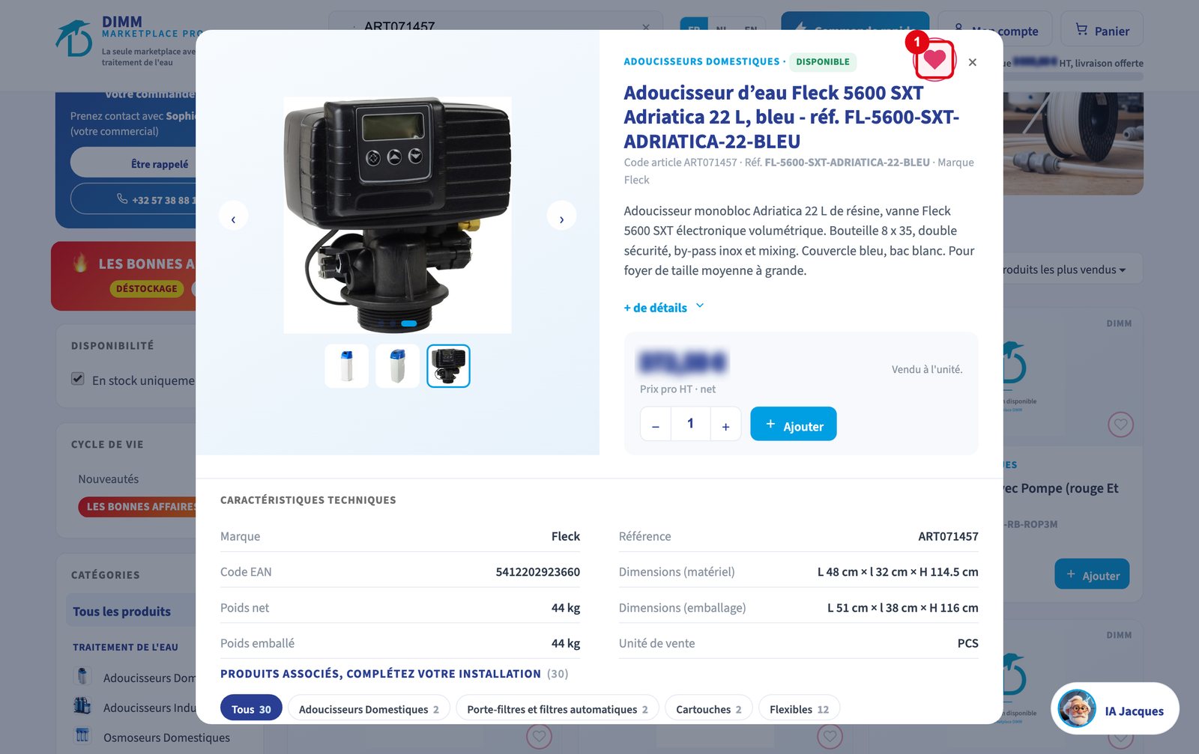Open the IA Jacques chat assistant
The width and height of the screenshot is (1199, 754).
point(1114,709)
